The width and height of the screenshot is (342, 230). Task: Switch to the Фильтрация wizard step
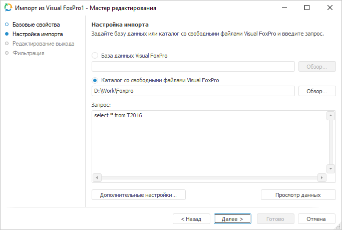(28, 53)
